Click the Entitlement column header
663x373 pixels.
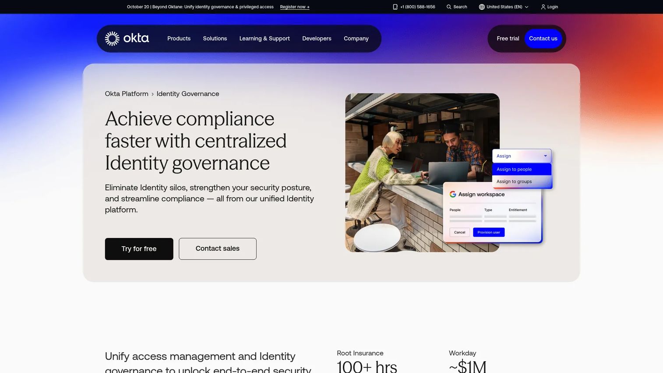(518, 210)
